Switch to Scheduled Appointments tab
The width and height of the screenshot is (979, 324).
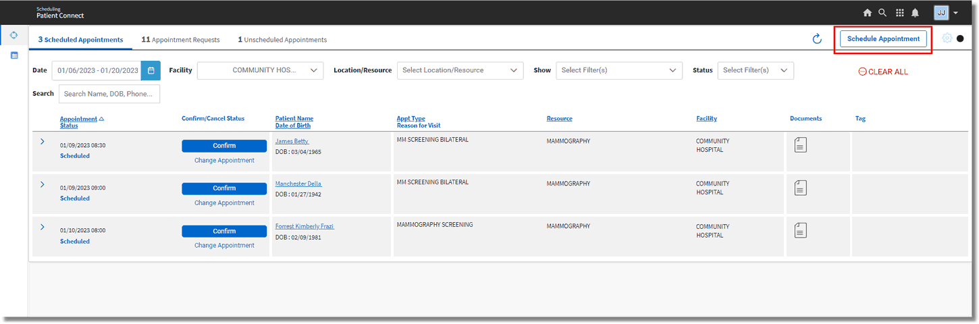[x=80, y=40]
